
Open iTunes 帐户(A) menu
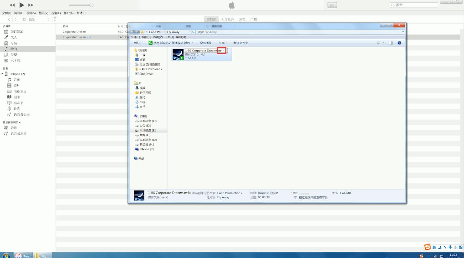click(x=69, y=13)
